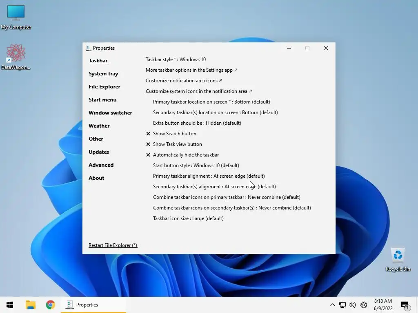Change Secondary taskbar(s) alignment setting

[x=214, y=187]
